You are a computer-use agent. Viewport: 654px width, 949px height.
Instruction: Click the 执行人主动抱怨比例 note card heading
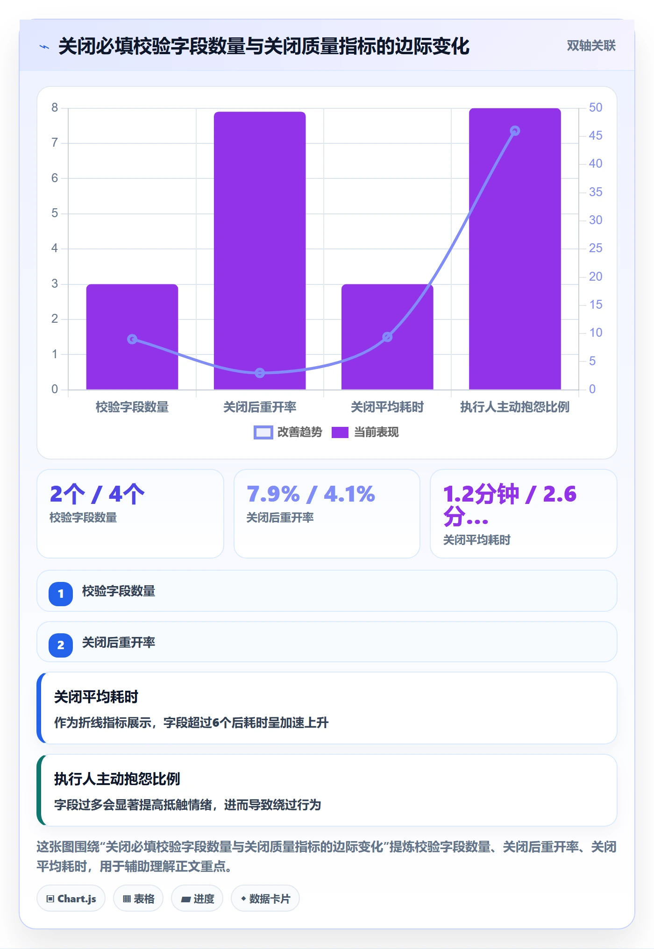coord(117,779)
